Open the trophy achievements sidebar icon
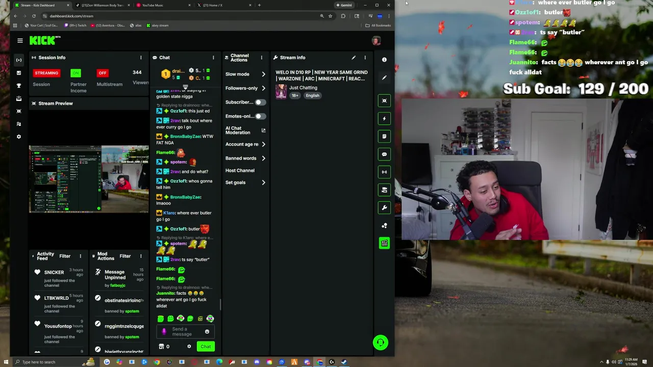Screen dimensions: 653x367 tap(19, 86)
